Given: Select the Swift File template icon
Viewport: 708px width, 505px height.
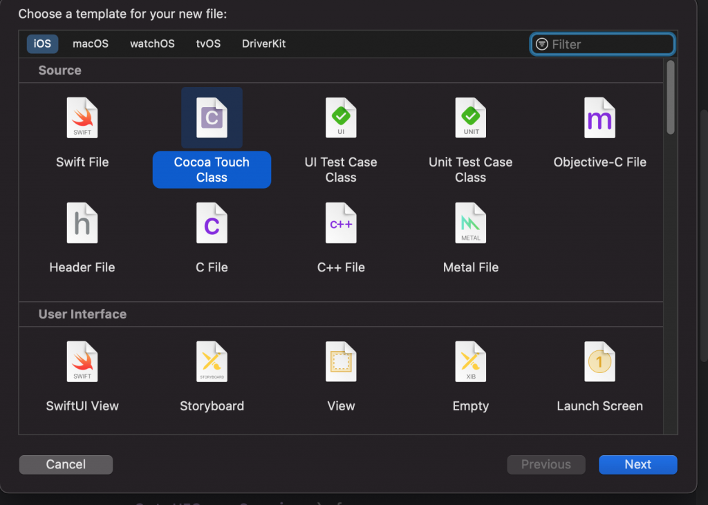Looking at the screenshot, I should tap(82, 118).
